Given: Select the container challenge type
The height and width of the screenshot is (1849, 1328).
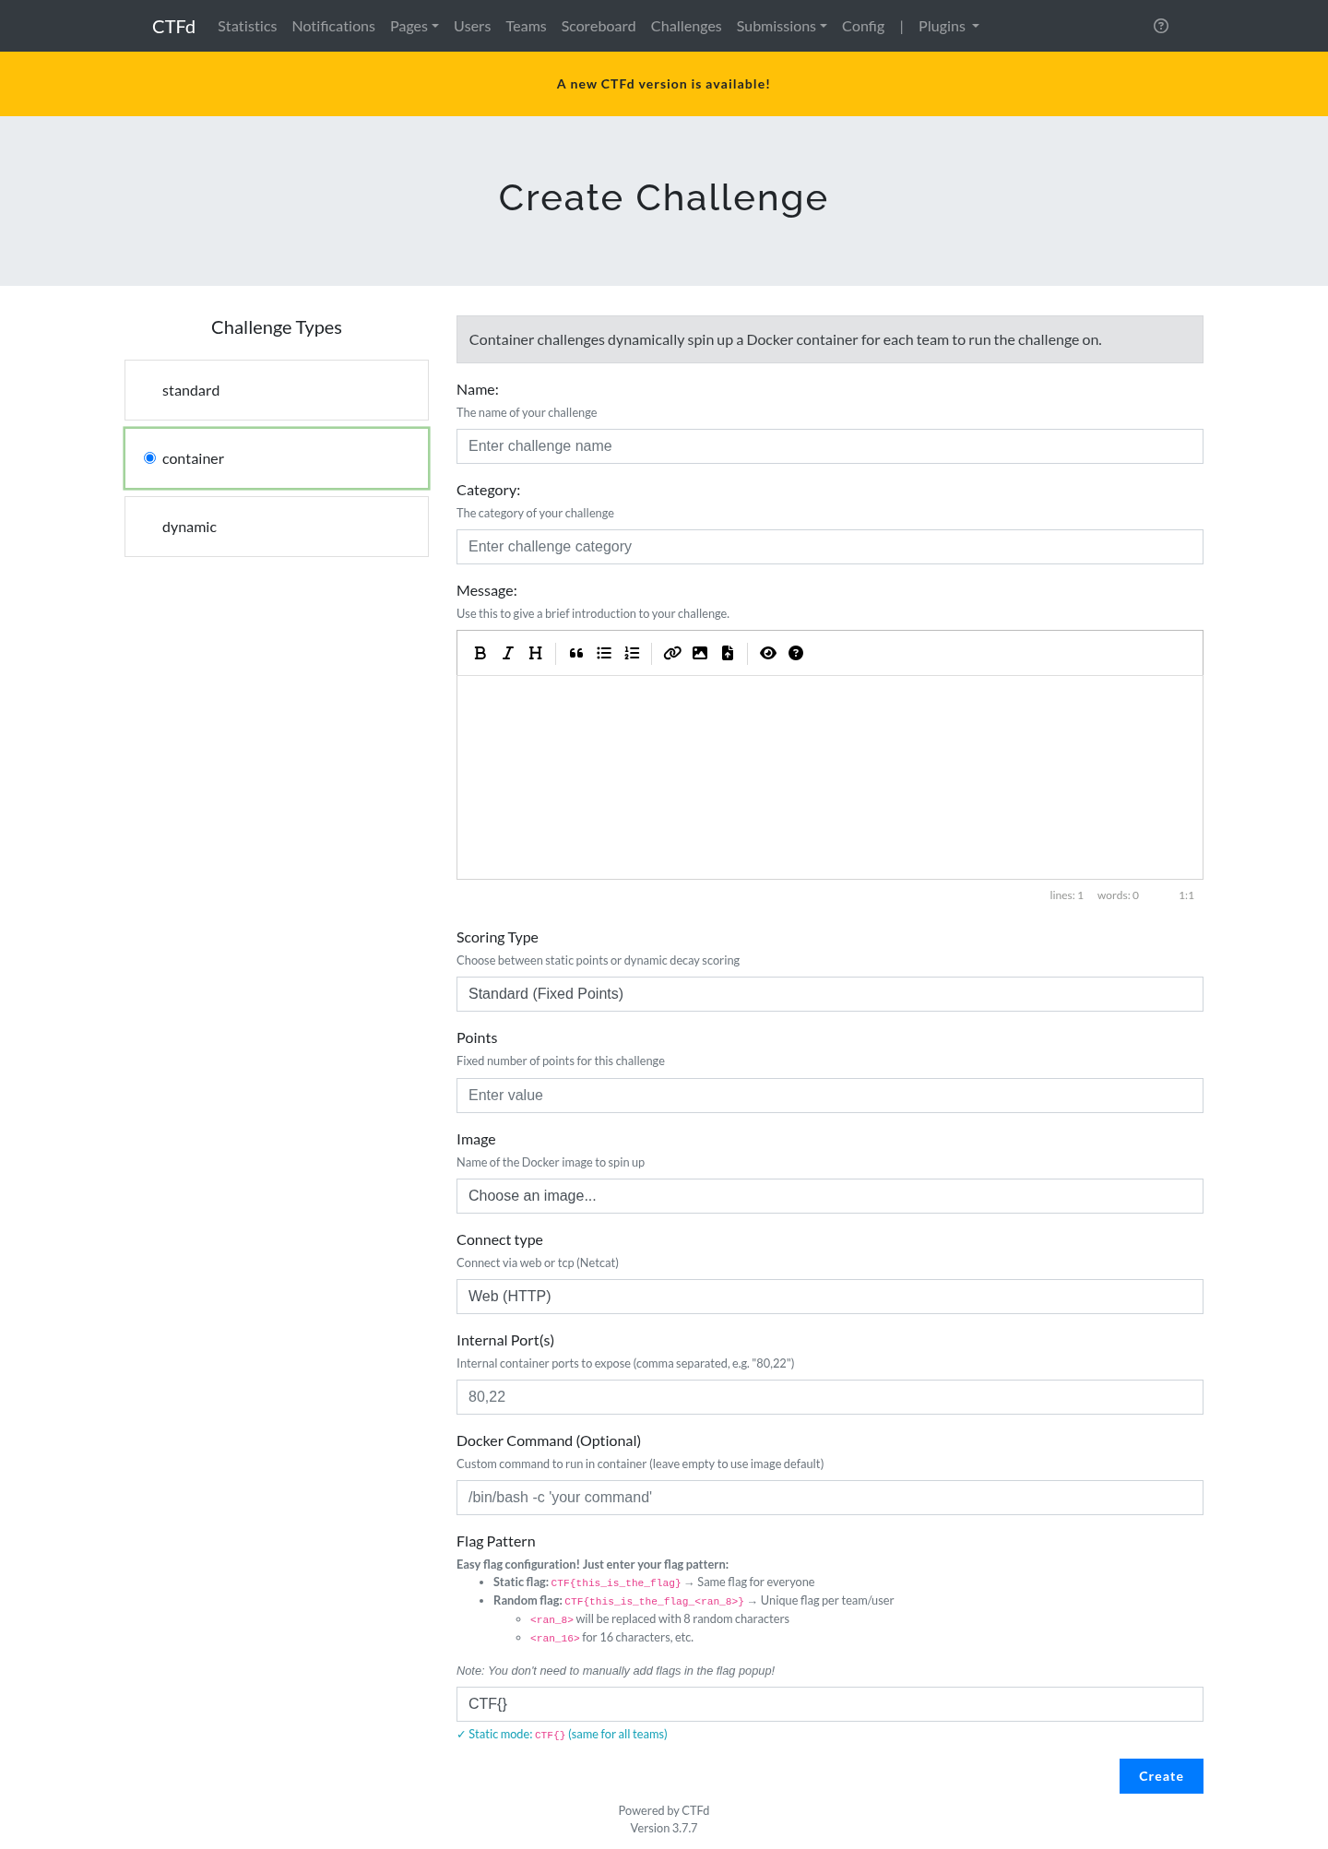Looking at the screenshot, I should tap(277, 458).
